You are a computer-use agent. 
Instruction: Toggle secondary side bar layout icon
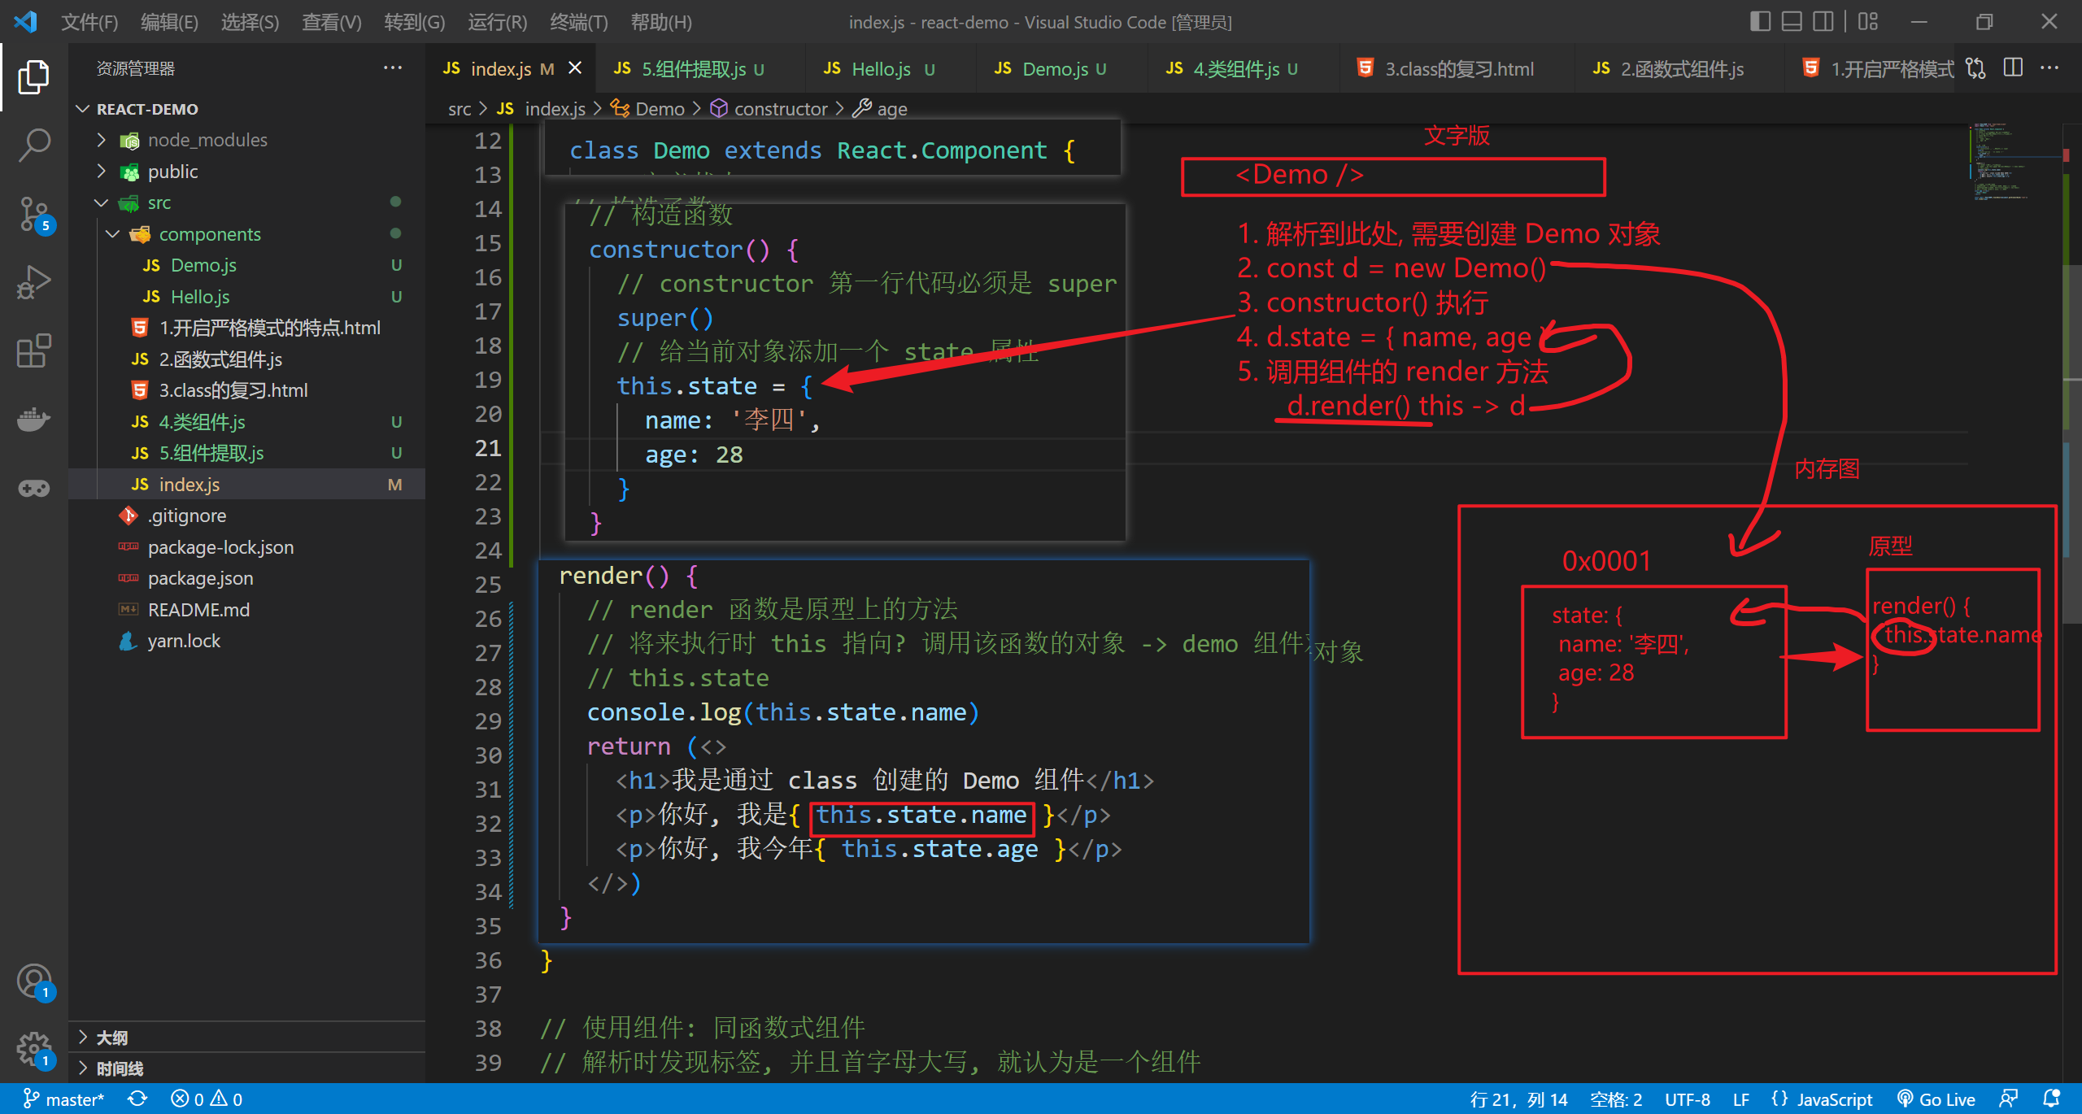click(1823, 21)
